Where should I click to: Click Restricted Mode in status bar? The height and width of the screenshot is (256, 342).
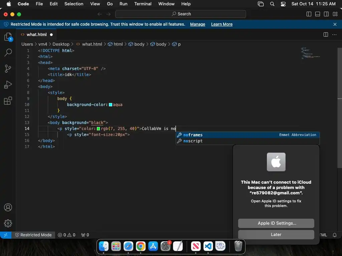[33, 235]
